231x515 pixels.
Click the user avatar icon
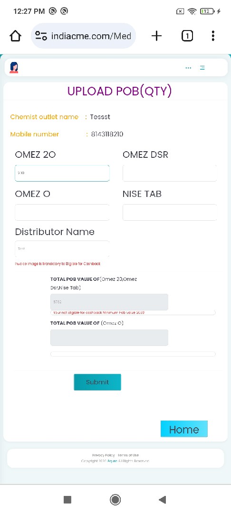point(14,67)
